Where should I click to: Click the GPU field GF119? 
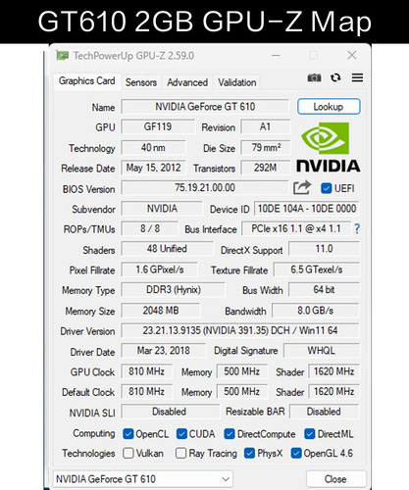[158, 126]
